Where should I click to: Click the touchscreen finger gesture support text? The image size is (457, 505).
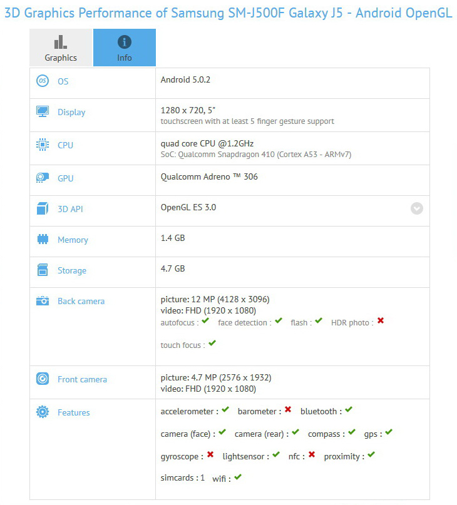(x=247, y=121)
